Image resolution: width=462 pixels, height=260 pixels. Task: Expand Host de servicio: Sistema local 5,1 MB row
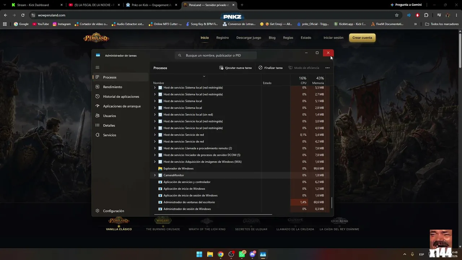tap(155, 101)
